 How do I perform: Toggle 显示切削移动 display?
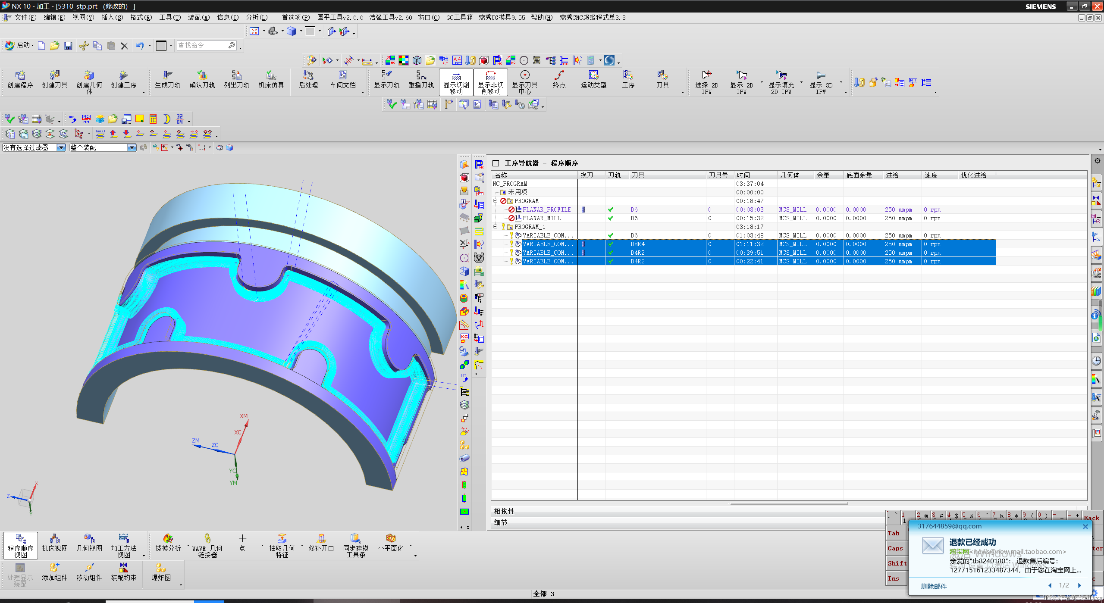[456, 82]
